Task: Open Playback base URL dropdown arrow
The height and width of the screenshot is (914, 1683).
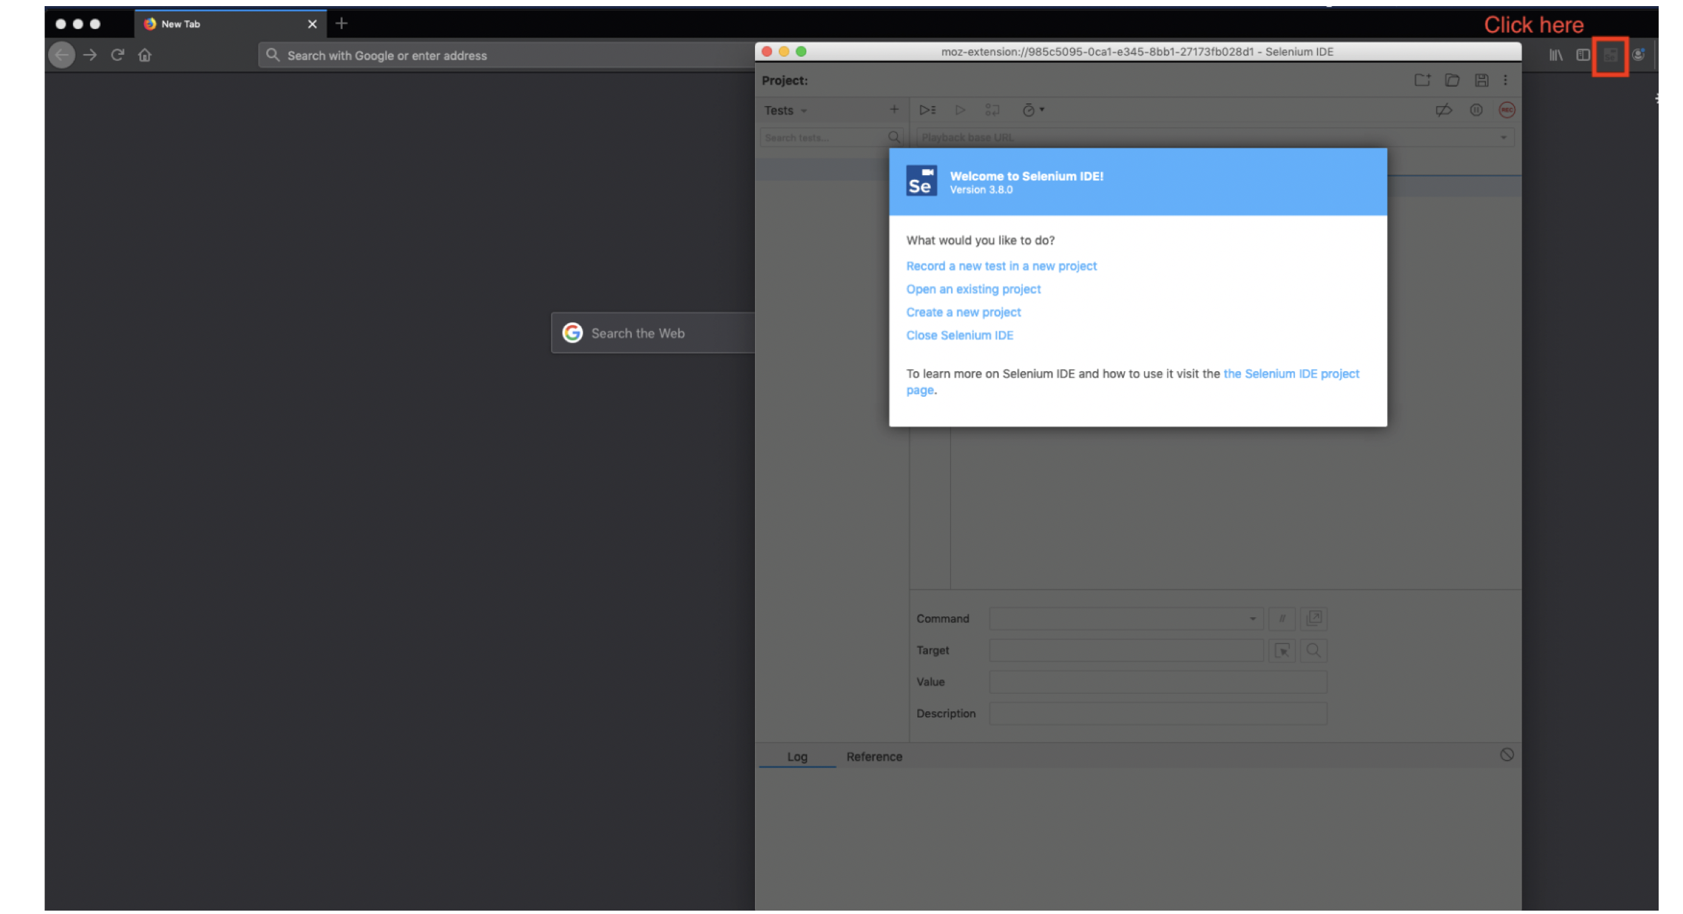Action: click(1504, 138)
